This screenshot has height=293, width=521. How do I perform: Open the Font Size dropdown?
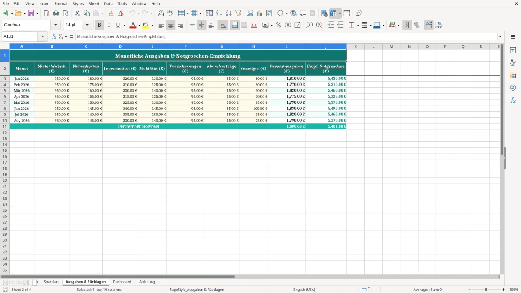[x=87, y=25]
